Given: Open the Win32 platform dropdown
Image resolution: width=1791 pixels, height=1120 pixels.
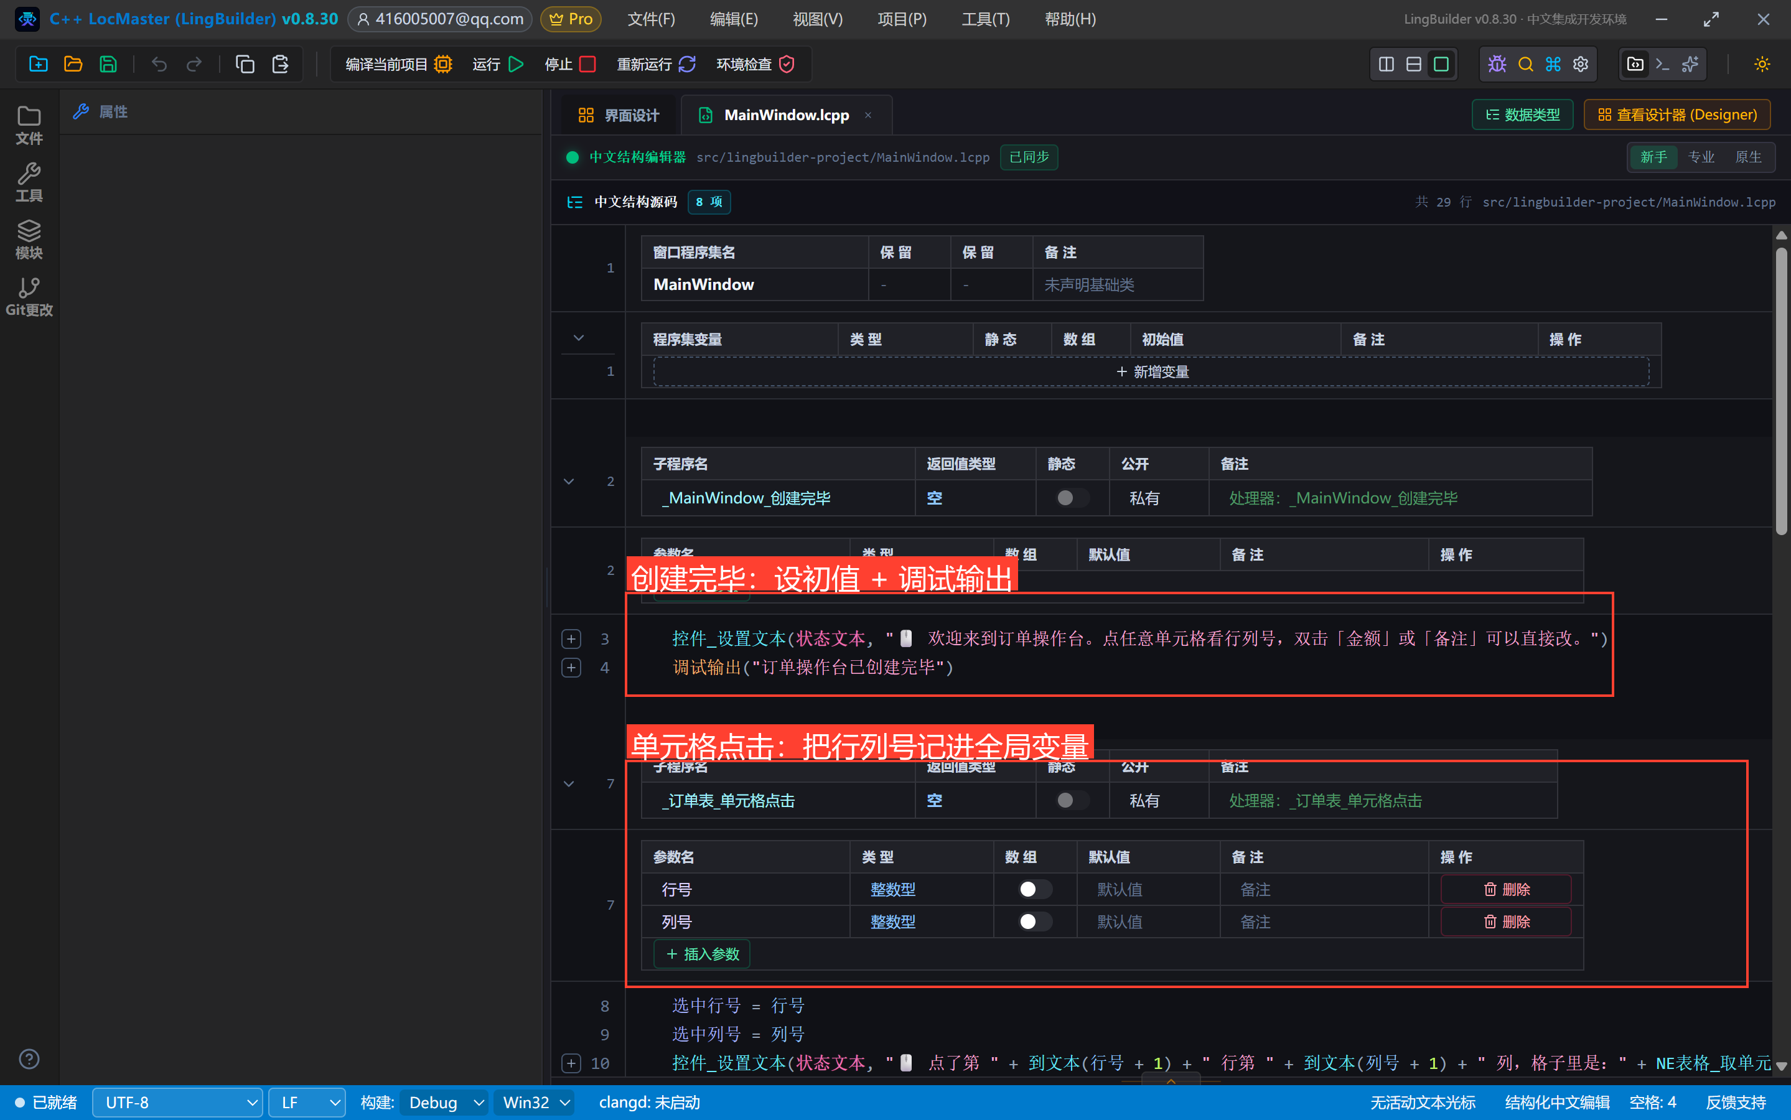Looking at the screenshot, I should tap(535, 1102).
